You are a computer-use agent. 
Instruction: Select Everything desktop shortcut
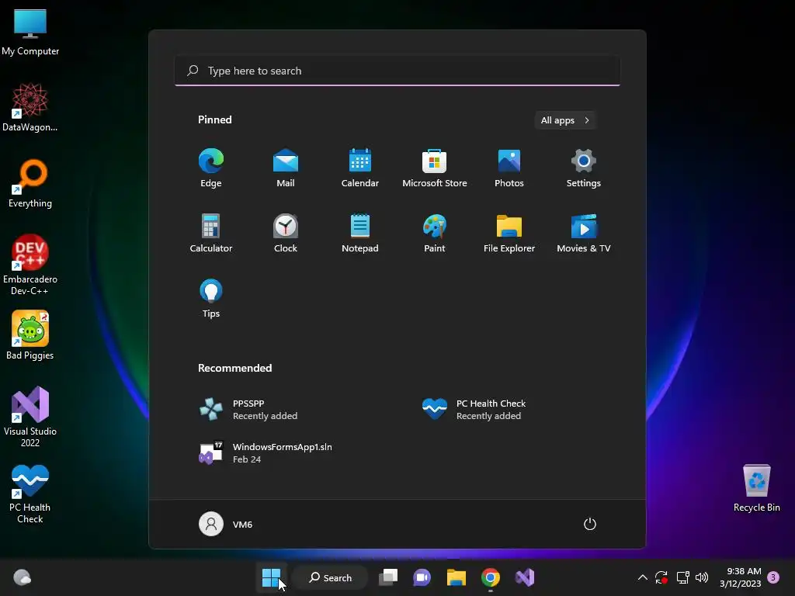(x=30, y=183)
